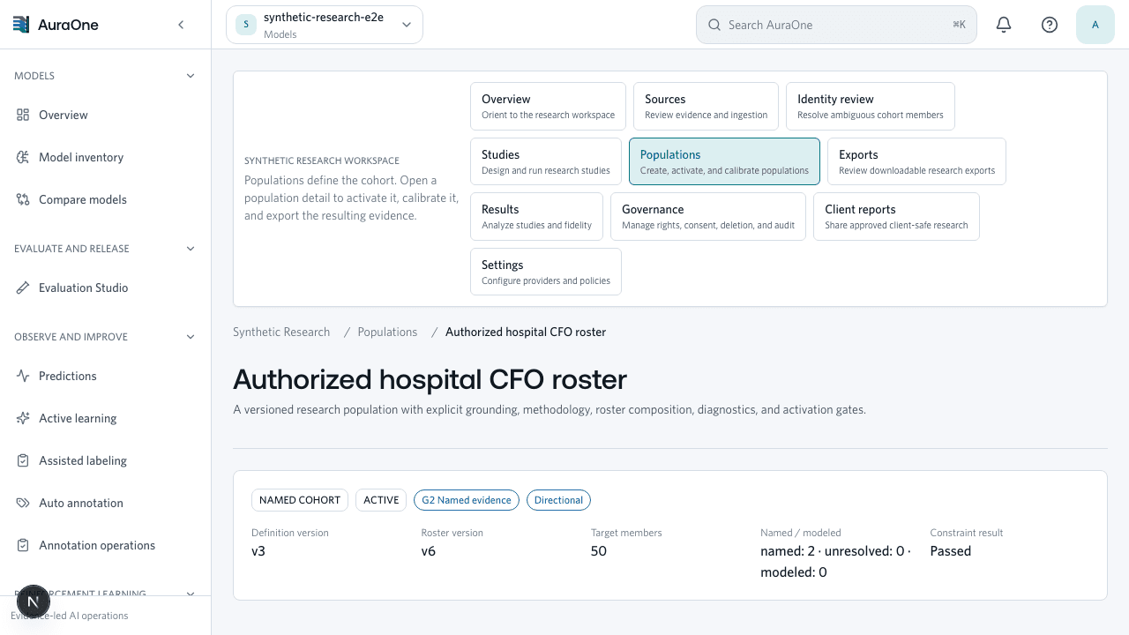Click the Directional badge
Screen dimensions: 1129x635
558,500
